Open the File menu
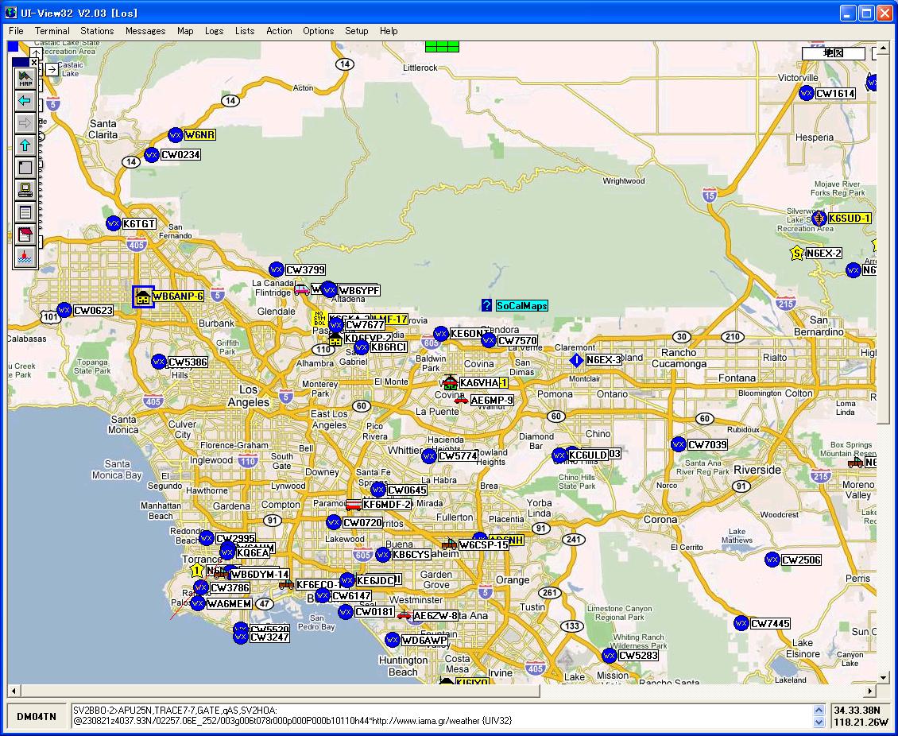The height and width of the screenshot is (736, 898). (x=16, y=31)
